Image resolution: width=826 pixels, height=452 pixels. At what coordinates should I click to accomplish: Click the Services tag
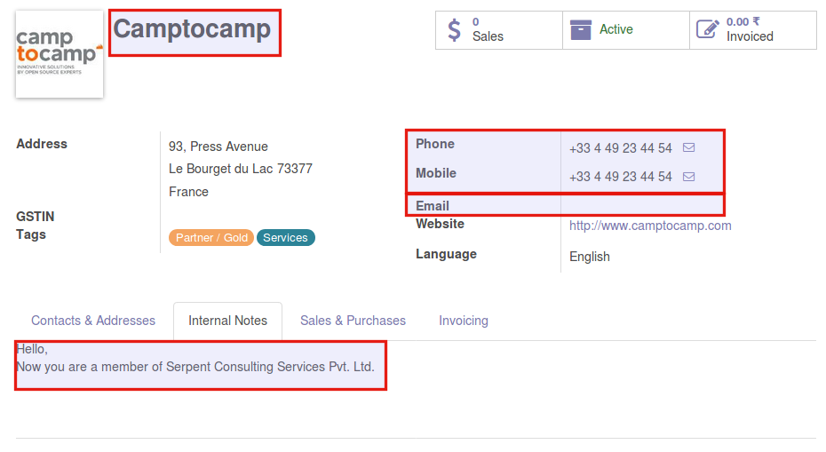pos(285,238)
